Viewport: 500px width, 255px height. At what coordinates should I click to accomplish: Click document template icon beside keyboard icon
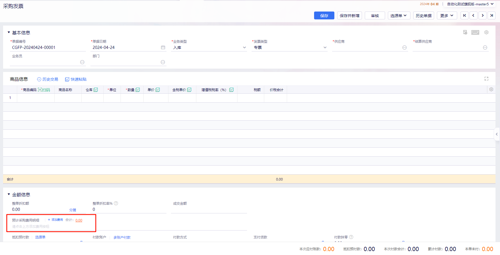(465, 32)
